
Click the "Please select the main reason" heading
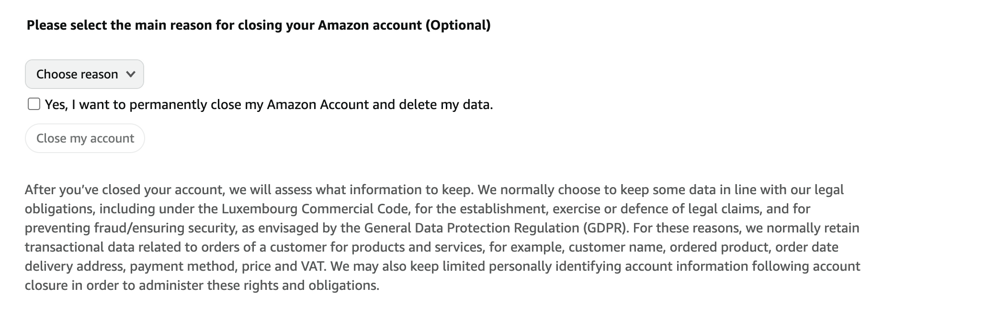click(144, 25)
